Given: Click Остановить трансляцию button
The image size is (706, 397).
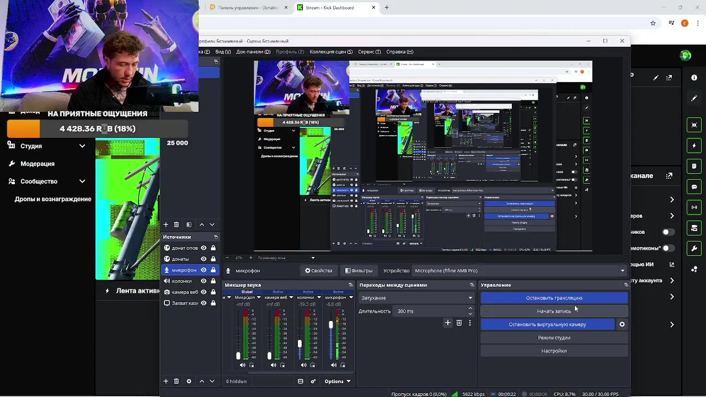Looking at the screenshot, I should tap(554, 298).
